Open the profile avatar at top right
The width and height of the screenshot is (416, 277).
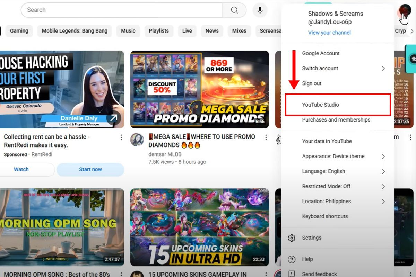(x=404, y=10)
